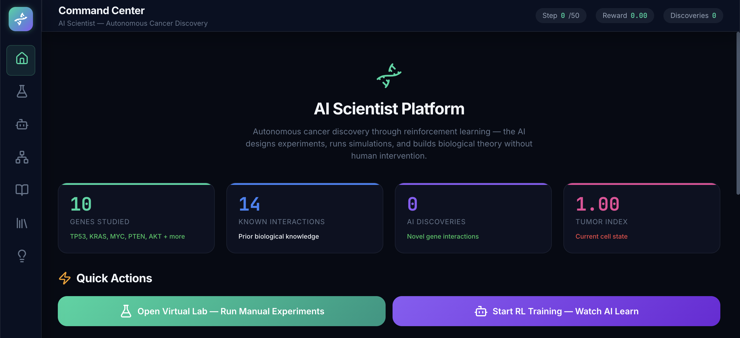This screenshot has width=740, height=338.
Task: Open Virtual Lab — Run Manual Experiments
Action: (x=221, y=311)
